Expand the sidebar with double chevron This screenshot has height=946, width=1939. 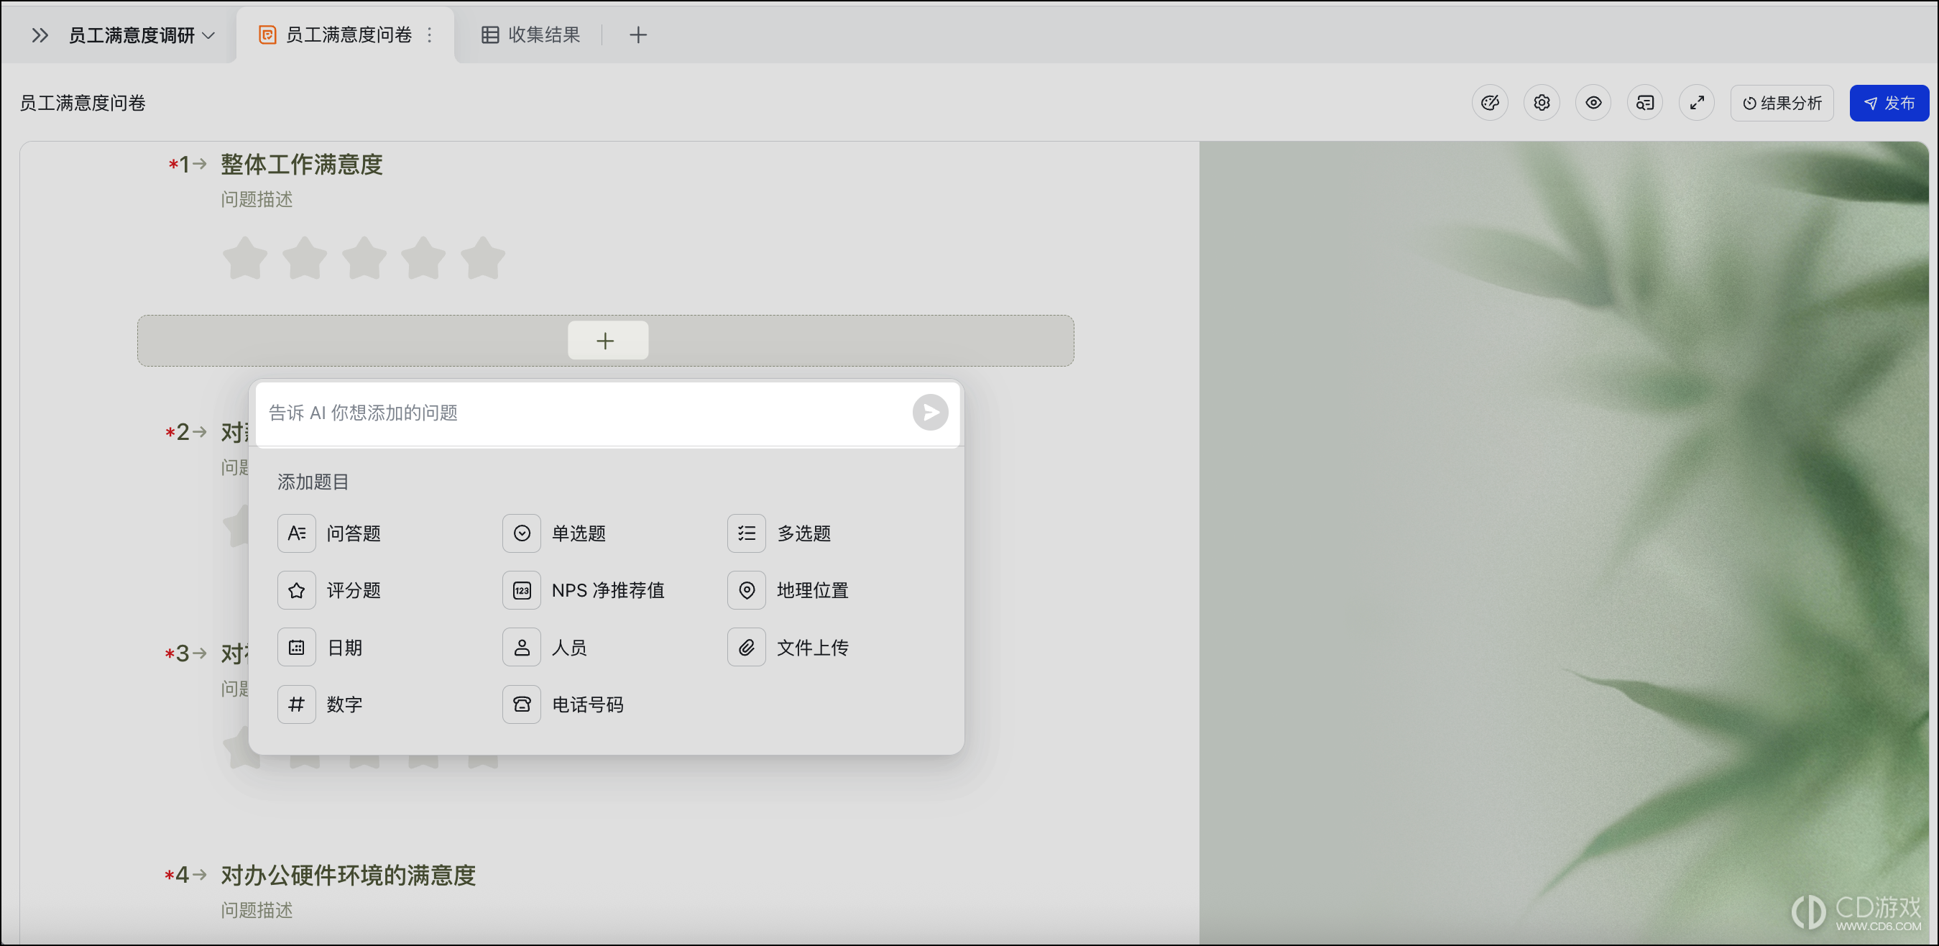pyautogui.click(x=40, y=35)
